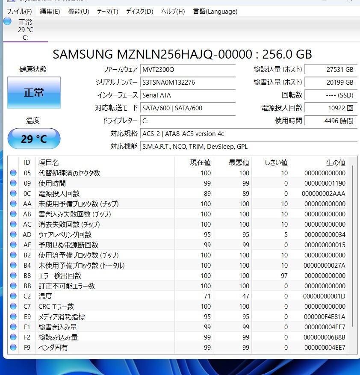Click the status orb for ID B8

pyautogui.click(x=13, y=275)
